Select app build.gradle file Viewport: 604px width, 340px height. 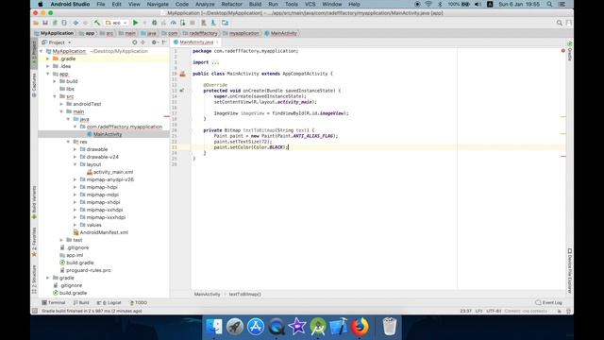tap(79, 263)
